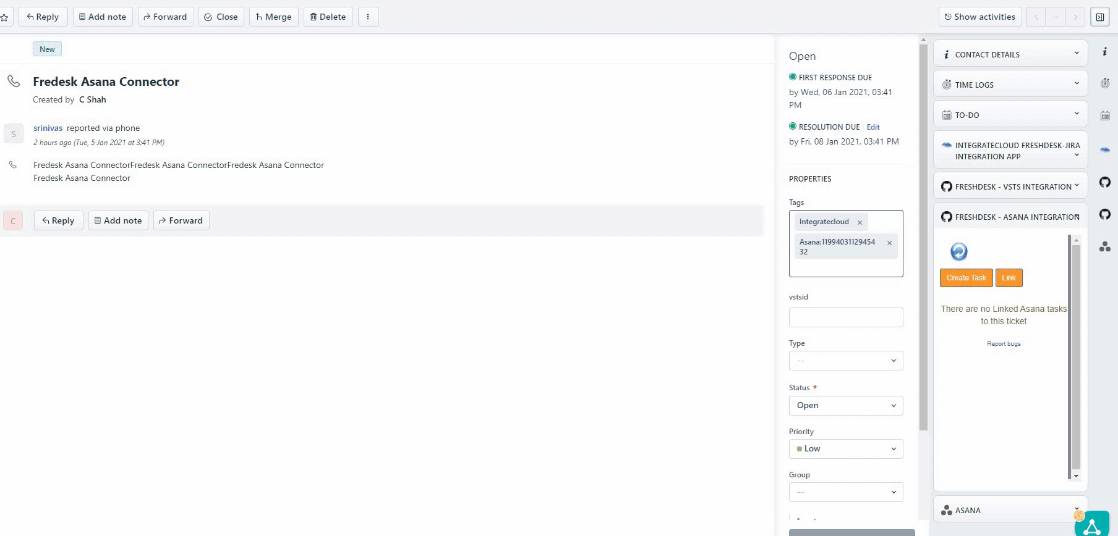Click Forward below the conversation
The image size is (1118, 536).
pyautogui.click(x=181, y=220)
